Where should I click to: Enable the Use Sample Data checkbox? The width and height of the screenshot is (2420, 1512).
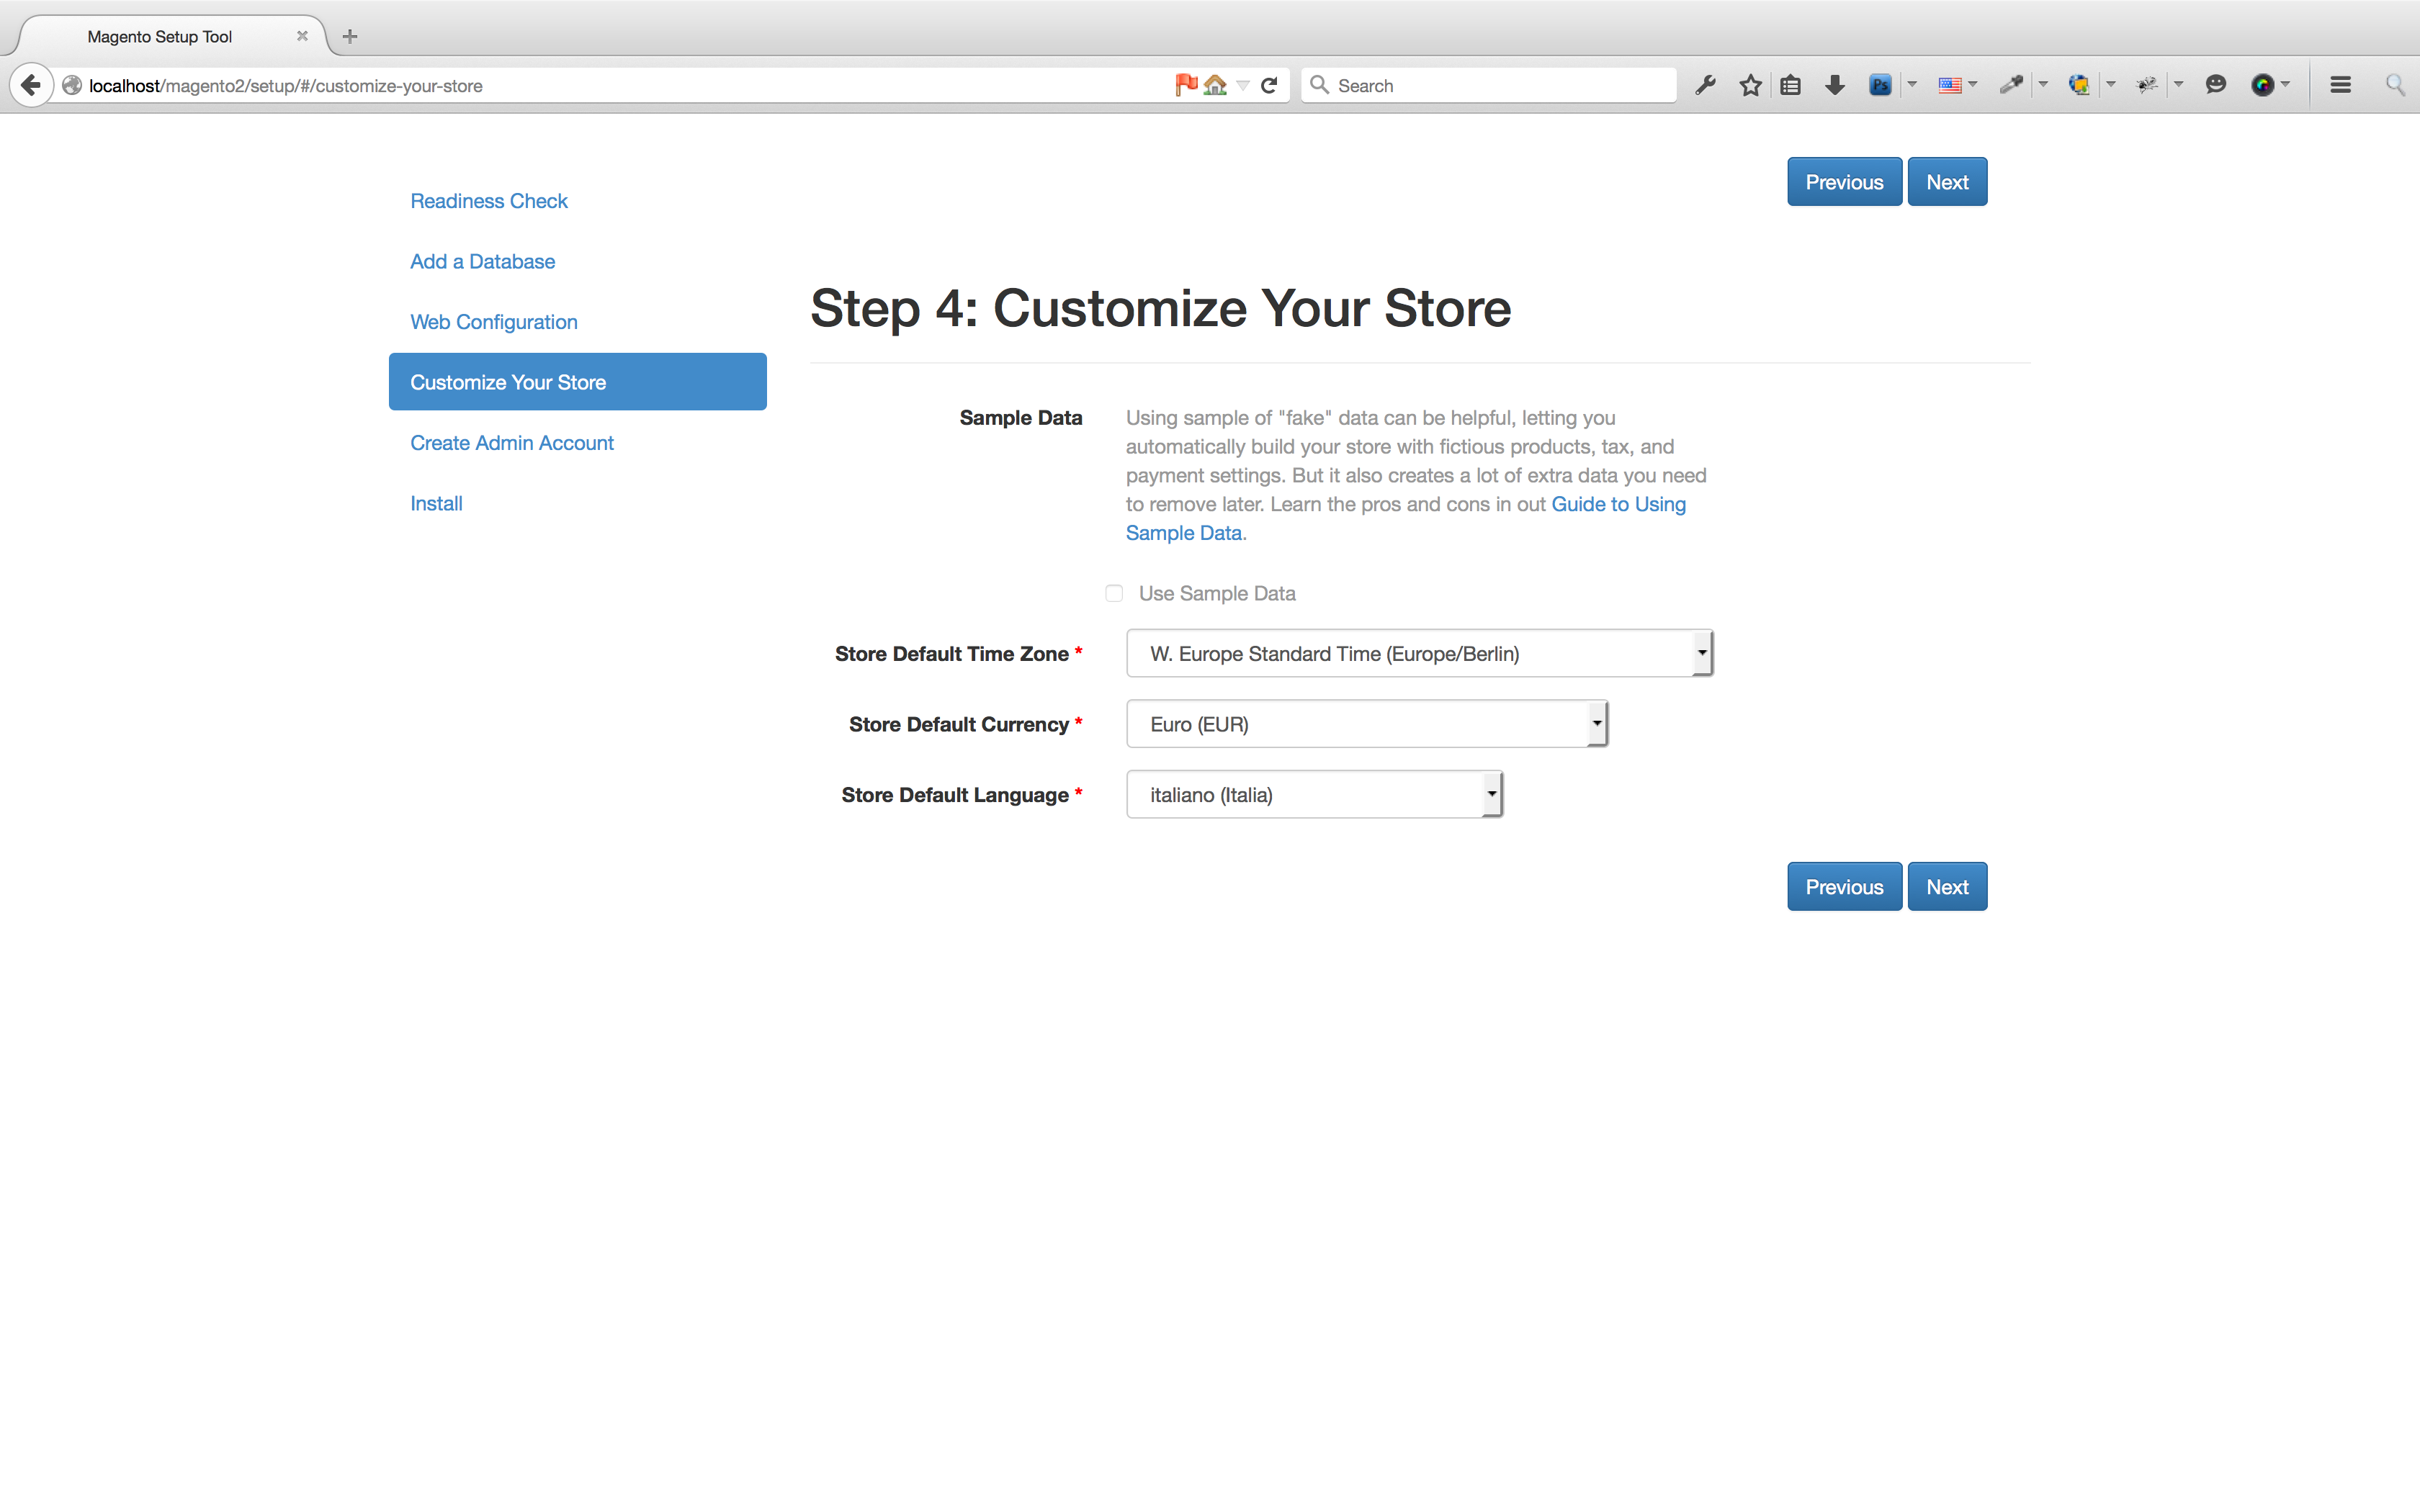(x=1114, y=593)
